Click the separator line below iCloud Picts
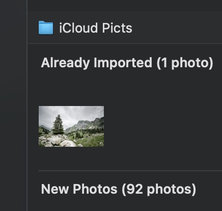Screen dimensions: 222x211 125,44
